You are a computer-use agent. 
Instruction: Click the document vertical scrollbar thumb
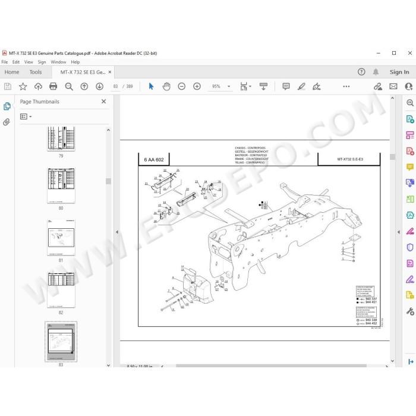(x=393, y=156)
